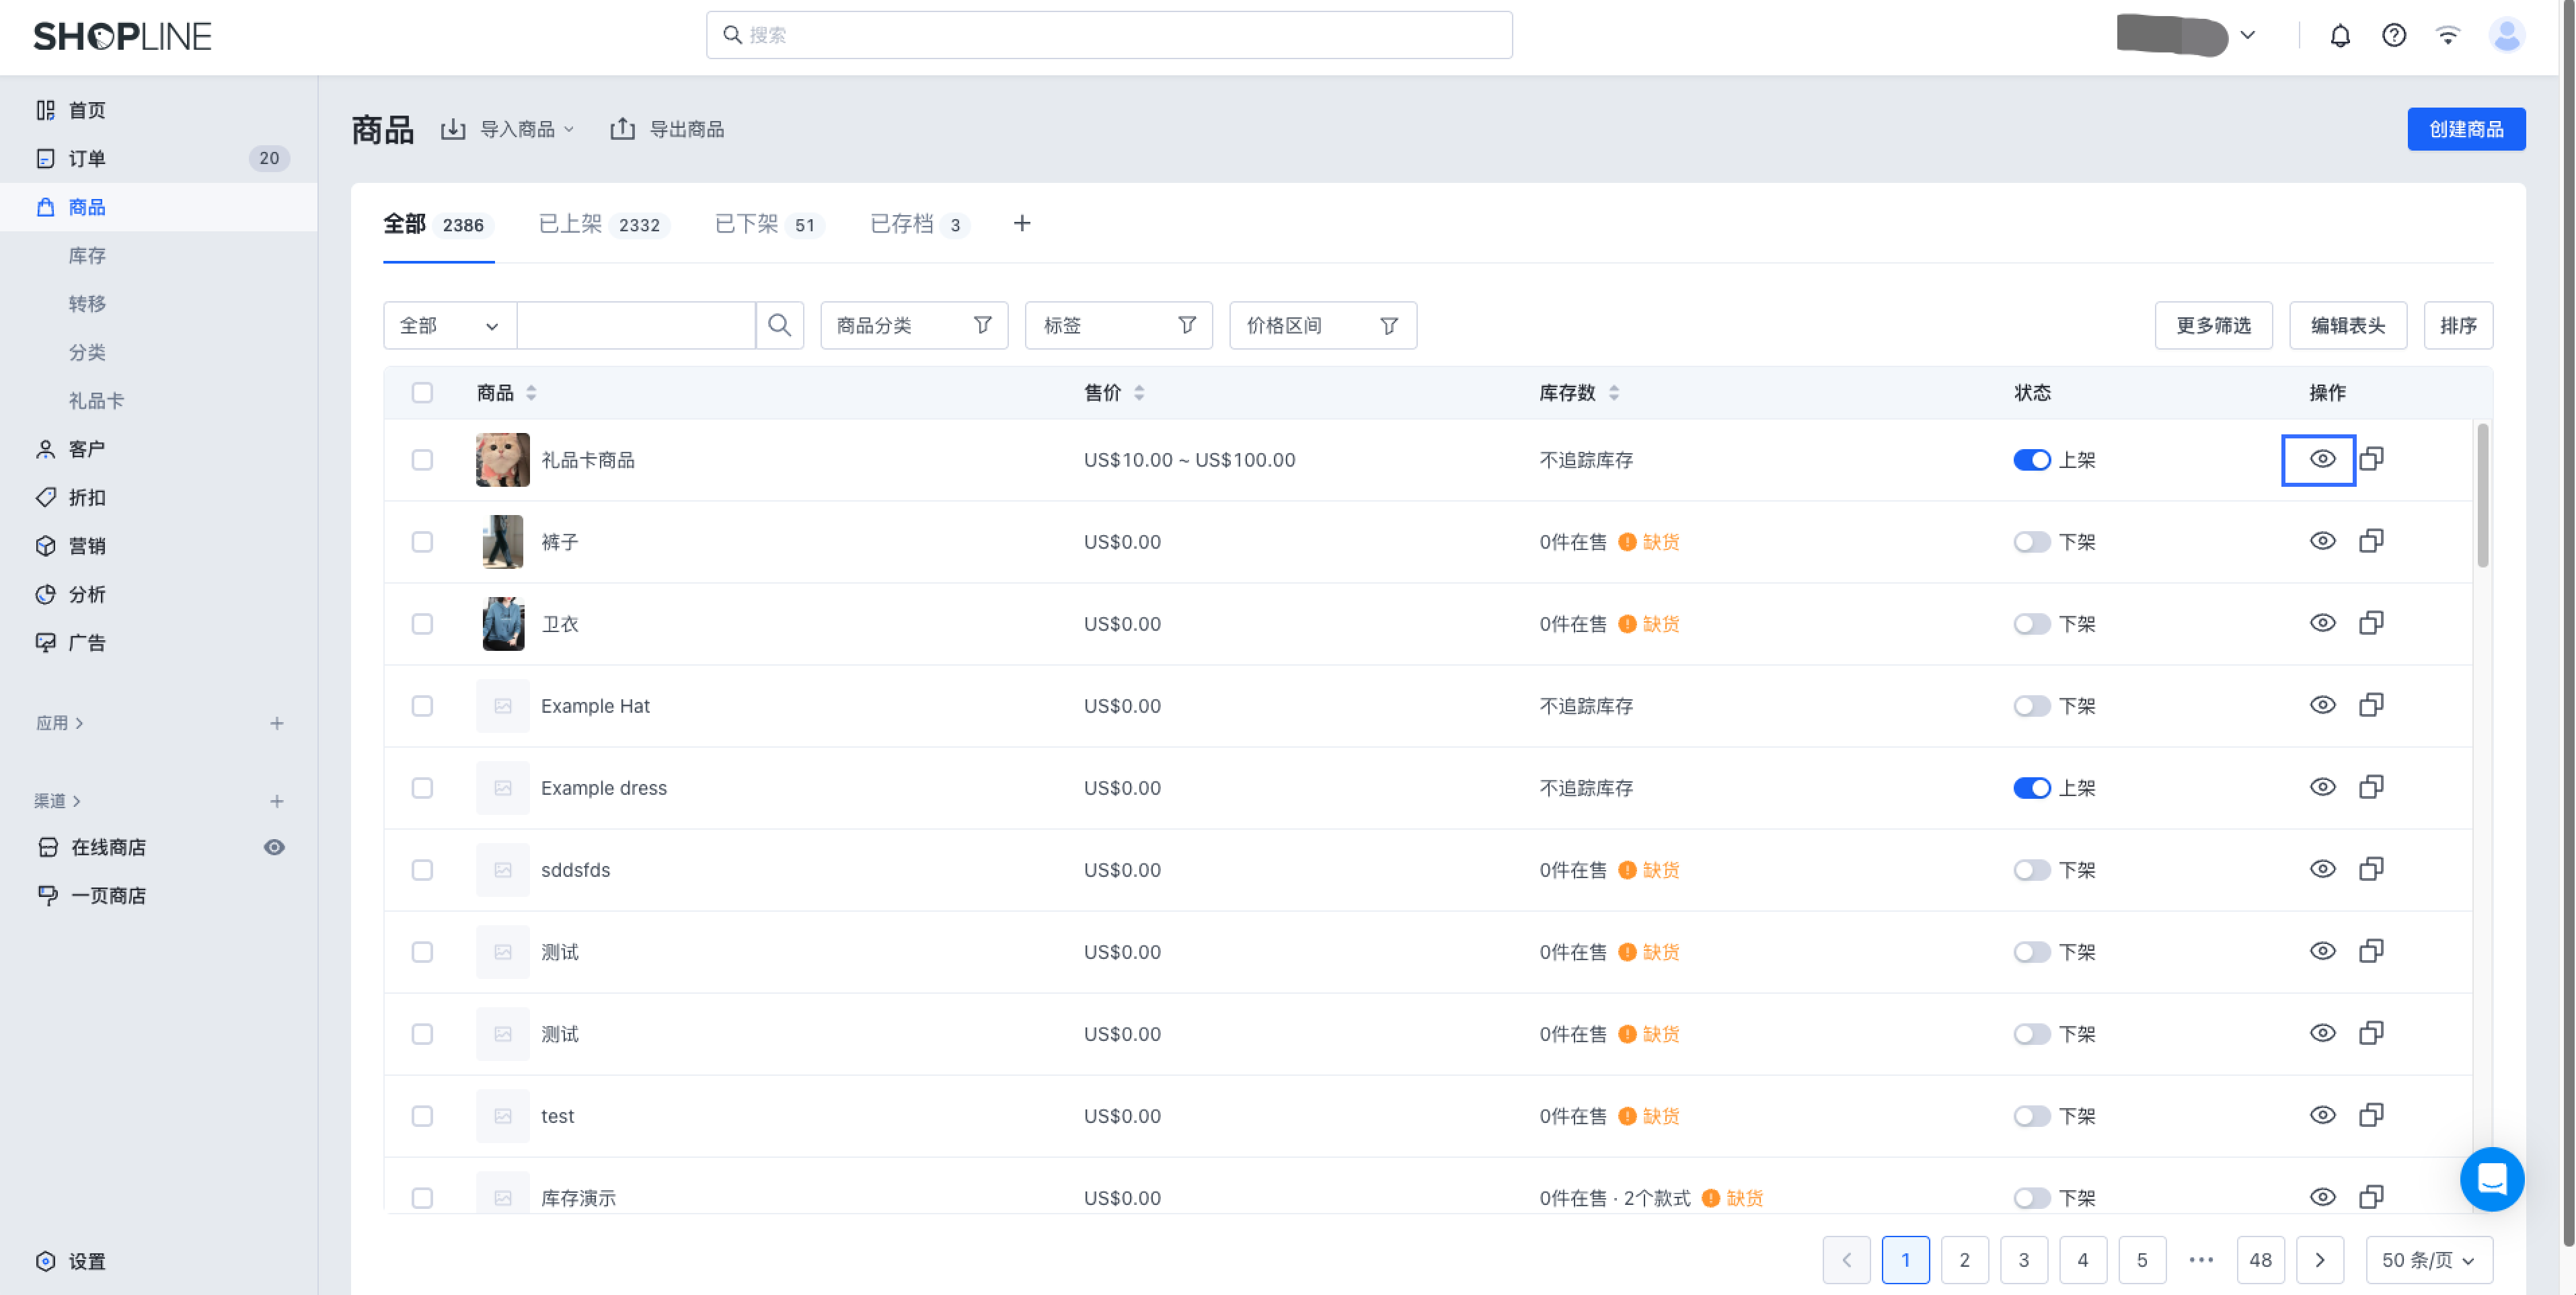Toggle 礼品卡商品 status switch off

click(2031, 460)
